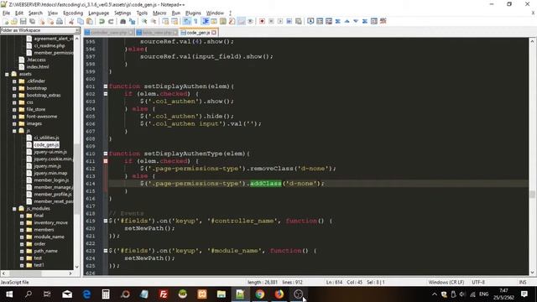Click the Run macro multiple times icon
537x302 pixels.
click(x=289, y=21)
